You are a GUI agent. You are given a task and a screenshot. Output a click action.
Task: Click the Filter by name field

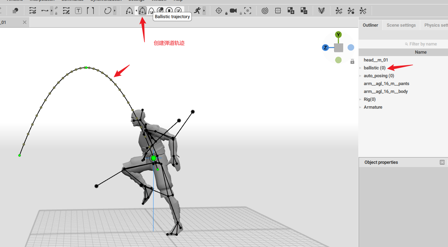(403, 44)
